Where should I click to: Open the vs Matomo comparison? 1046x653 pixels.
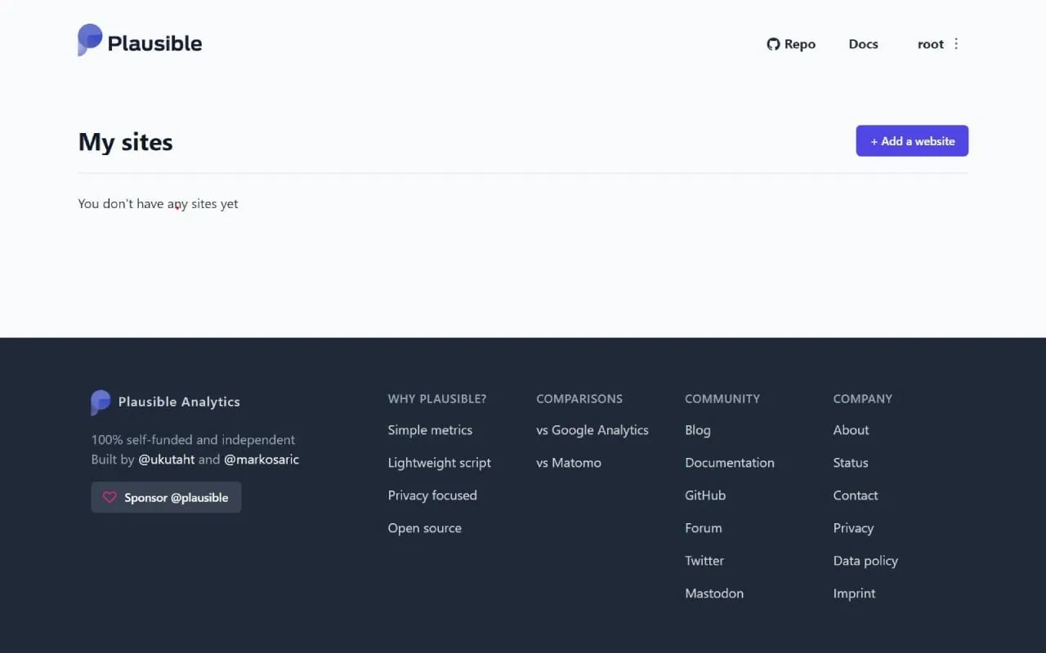point(569,463)
